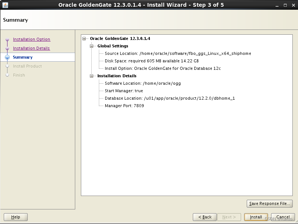Select the Summary step in sidebar
The image size is (298, 224).
pyautogui.click(x=22, y=57)
